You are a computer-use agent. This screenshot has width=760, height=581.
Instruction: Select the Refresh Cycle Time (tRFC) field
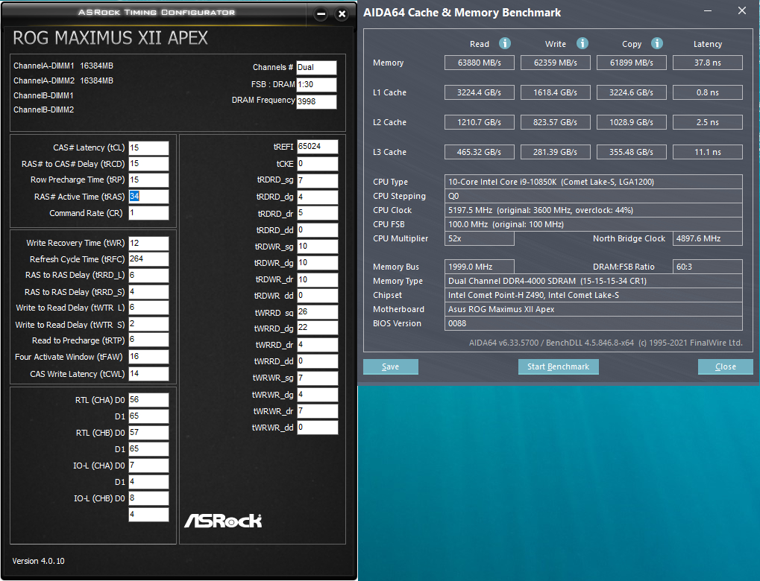coord(148,259)
